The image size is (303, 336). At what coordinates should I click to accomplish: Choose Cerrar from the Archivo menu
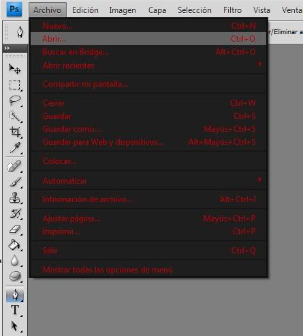(148, 103)
